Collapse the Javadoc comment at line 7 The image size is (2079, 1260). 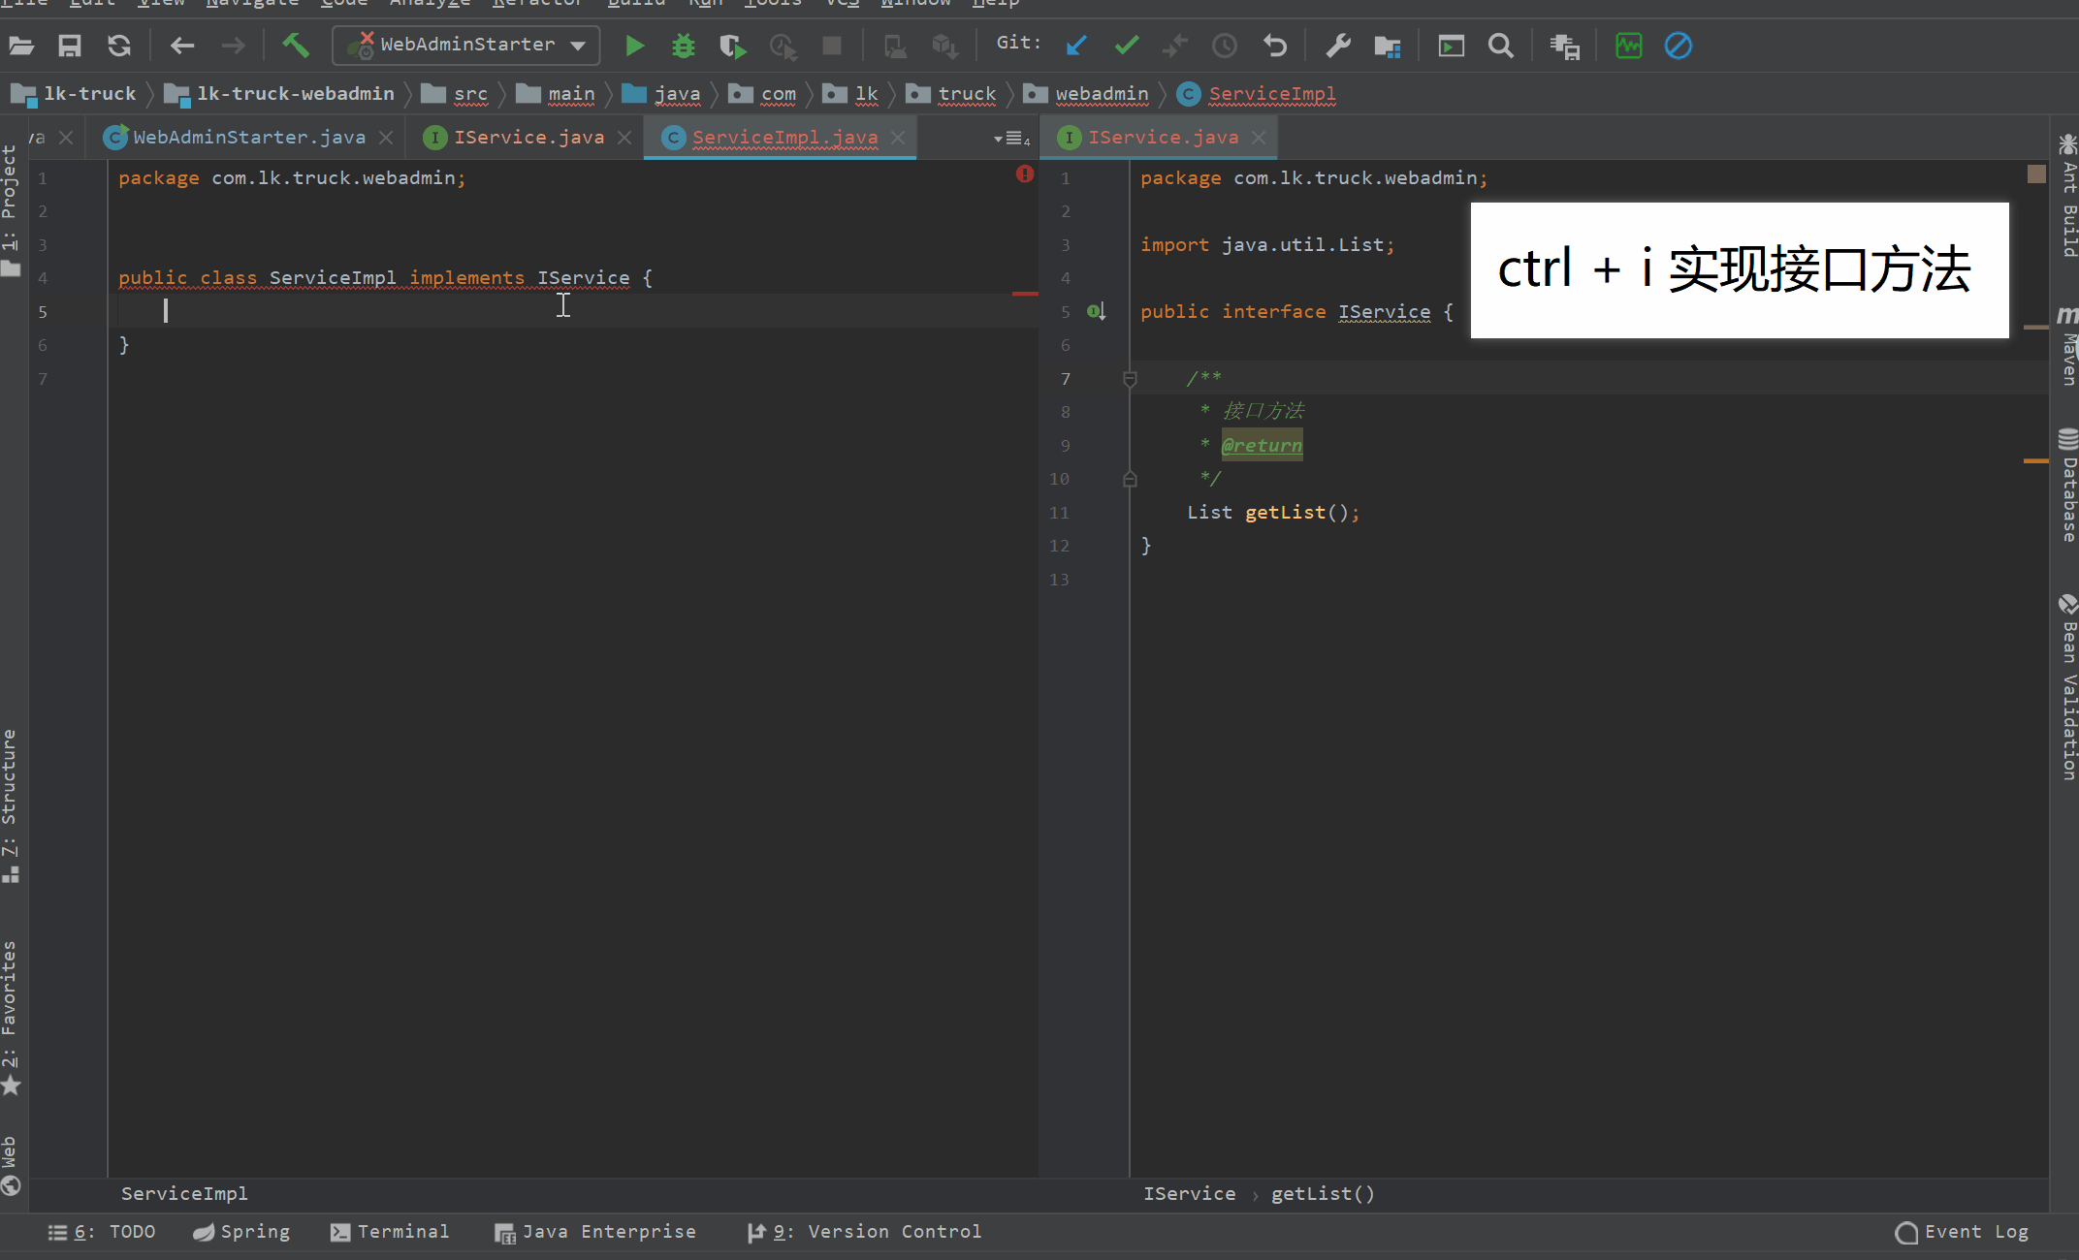tap(1129, 379)
